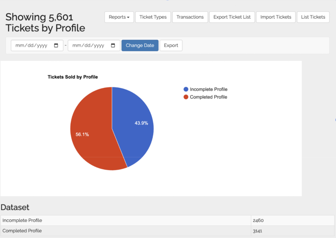
Task: Click Completed Profile legend label
Action: pyautogui.click(x=209, y=97)
